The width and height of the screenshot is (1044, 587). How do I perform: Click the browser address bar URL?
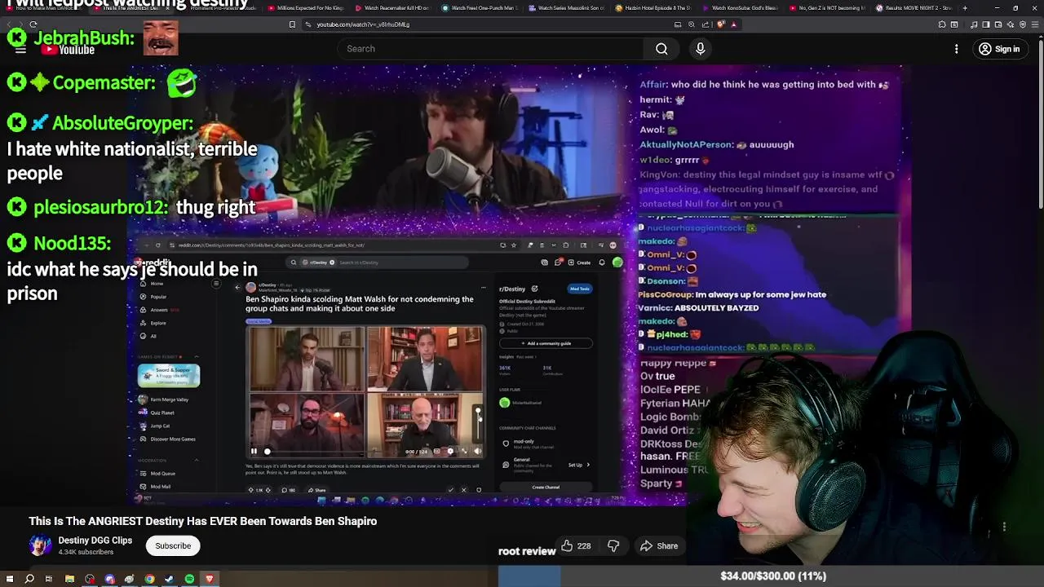(x=363, y=24)
